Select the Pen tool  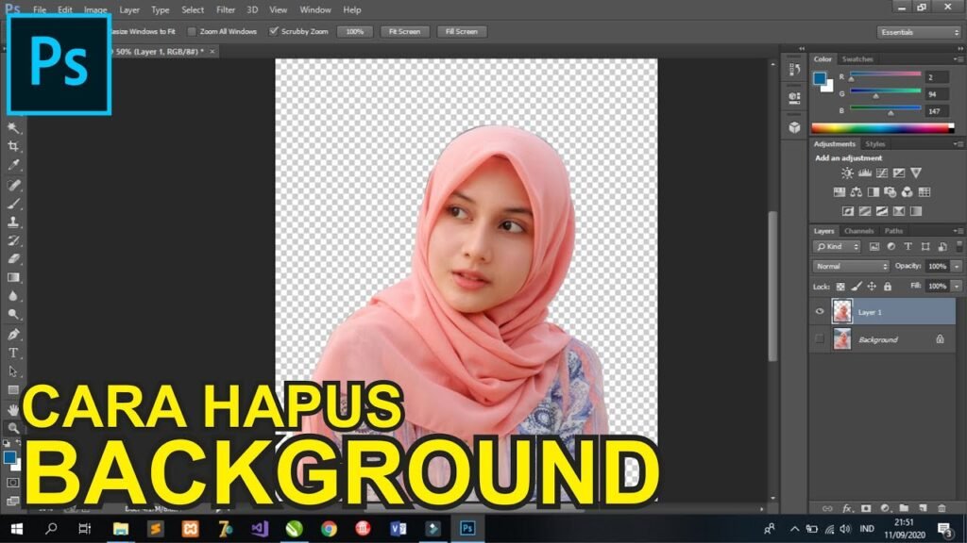coord(13,334)
